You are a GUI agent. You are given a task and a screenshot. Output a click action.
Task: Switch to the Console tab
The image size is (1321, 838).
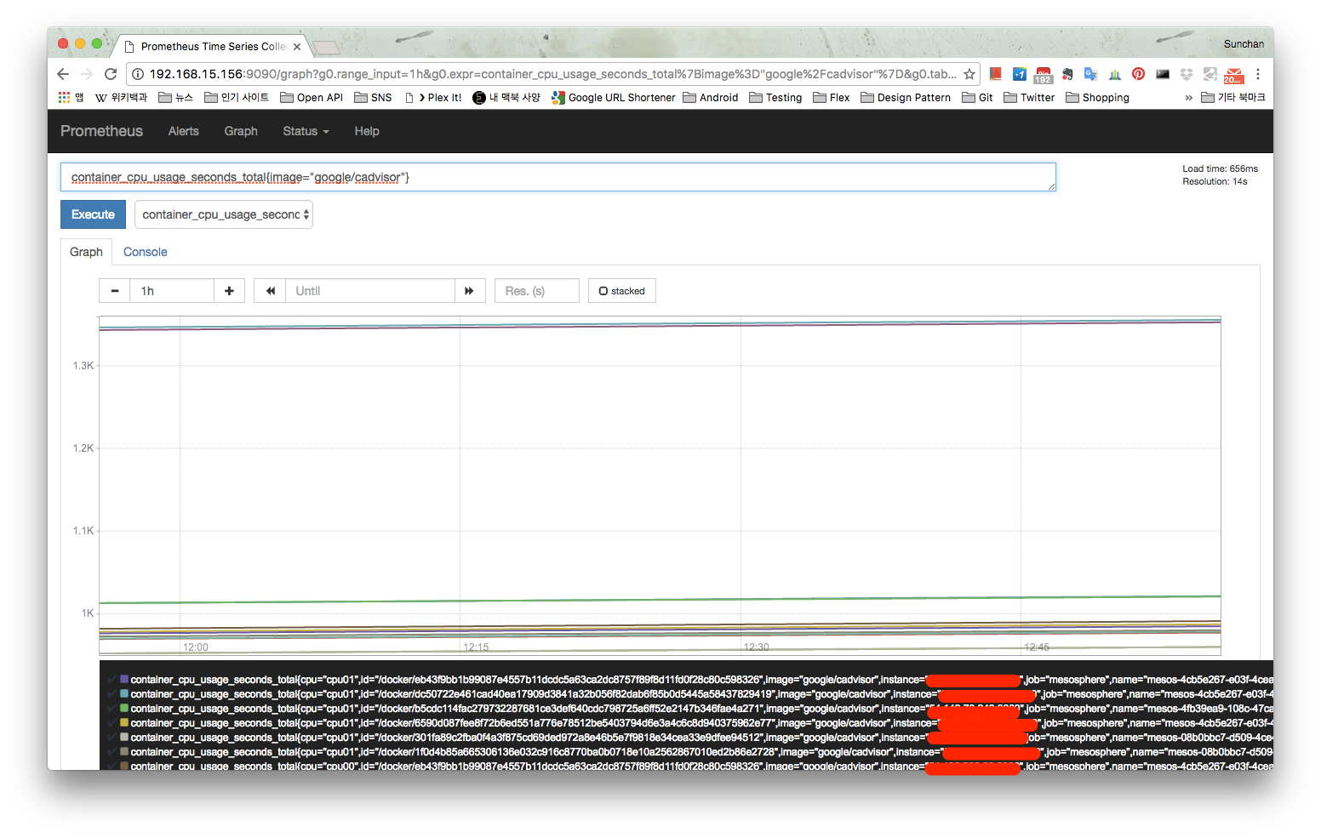tap(146, 252)
